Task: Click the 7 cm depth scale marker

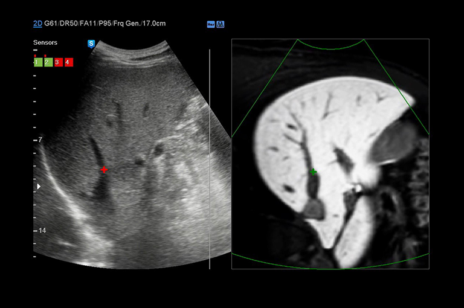Action: [x=40, y=140]
